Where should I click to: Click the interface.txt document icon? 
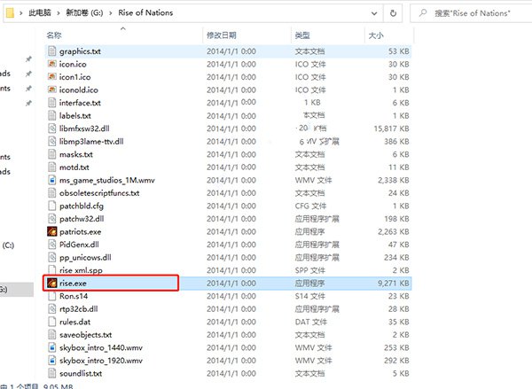[52, 103]
